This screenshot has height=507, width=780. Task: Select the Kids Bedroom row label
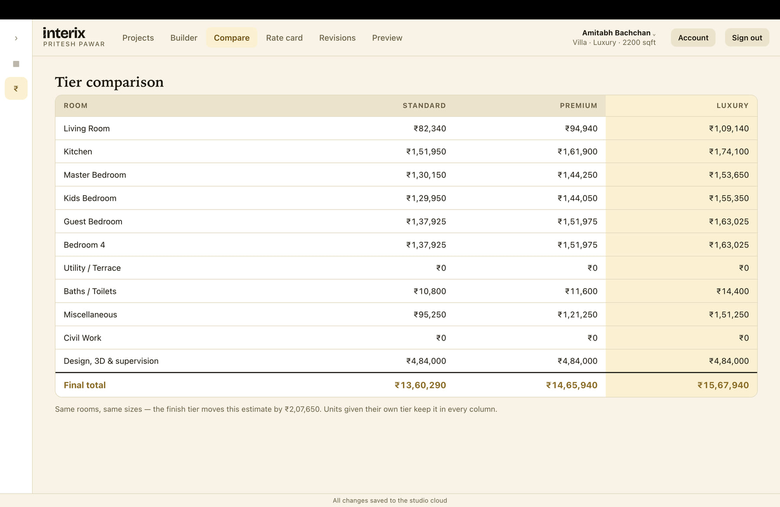click(x=90, y=198)
